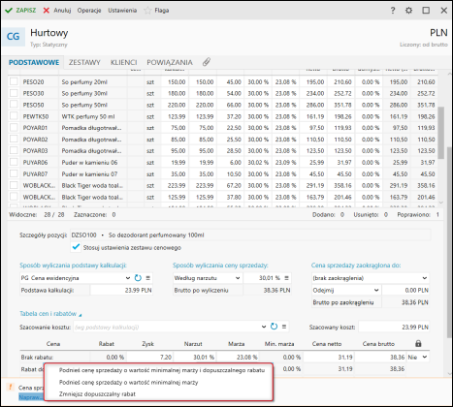The image size is (453, 407).
Task: Click Sposób wyliczania podstawy kalkulacji link
Action: [x=73, y=266]
